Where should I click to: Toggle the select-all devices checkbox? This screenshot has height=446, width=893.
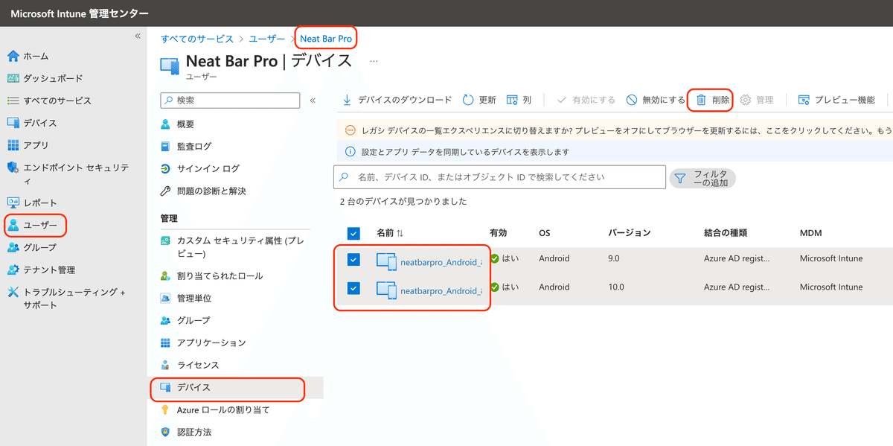[x=354, y=233]
